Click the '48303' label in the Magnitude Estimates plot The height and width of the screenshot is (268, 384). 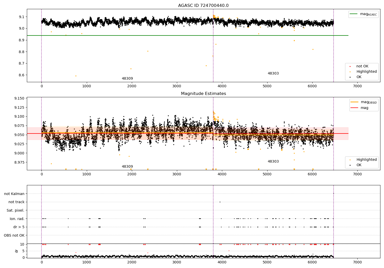[273, 162]
